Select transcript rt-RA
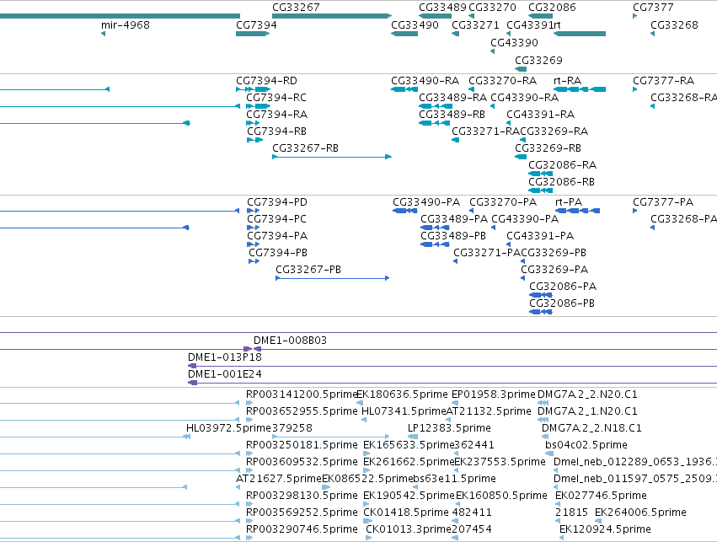This screenshot has height=542, width=717. tap(567, 81)
